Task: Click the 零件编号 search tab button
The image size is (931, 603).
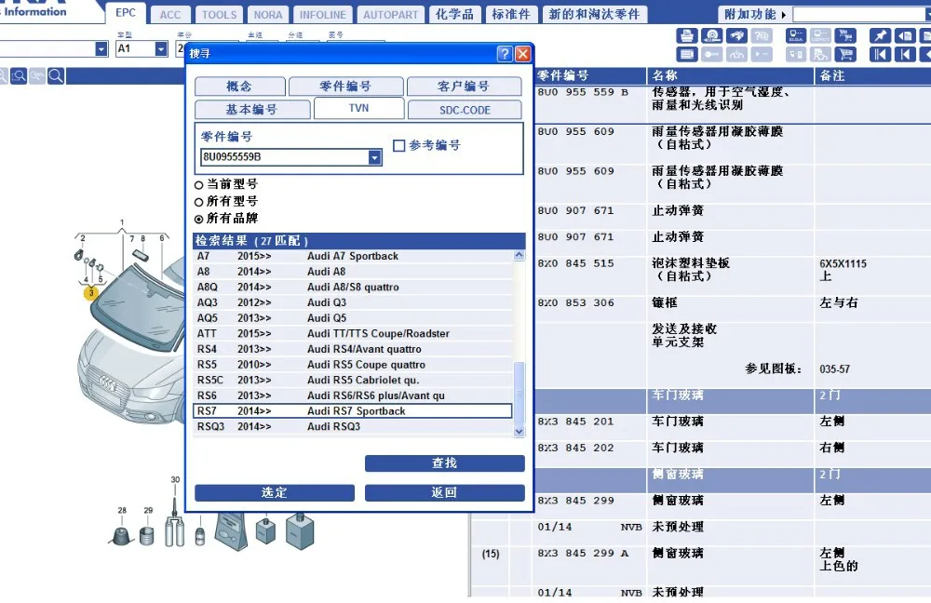Action: (x=345, y=87)
